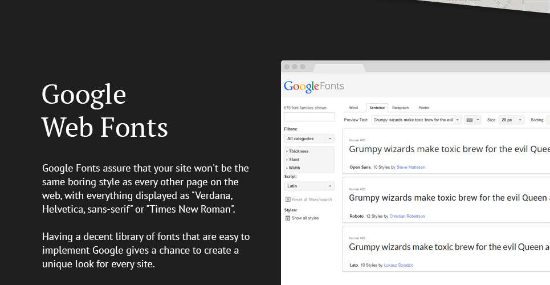Click the Lato preview sentence
This screenshot has height=285, width=550.
pos(449,247)
